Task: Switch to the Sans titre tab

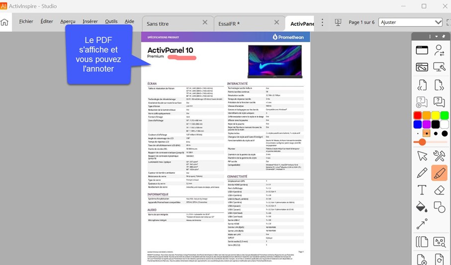Action: (x=178, y=23)
